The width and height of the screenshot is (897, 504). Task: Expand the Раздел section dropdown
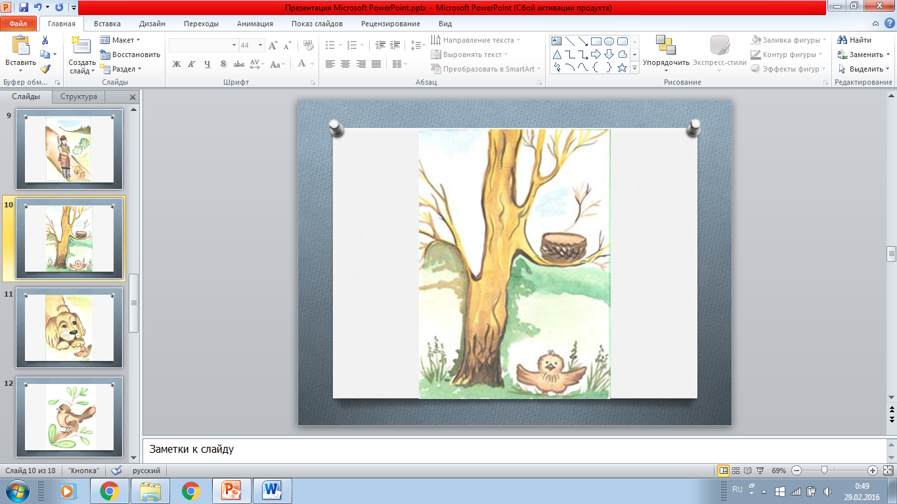tap(121, 69)
